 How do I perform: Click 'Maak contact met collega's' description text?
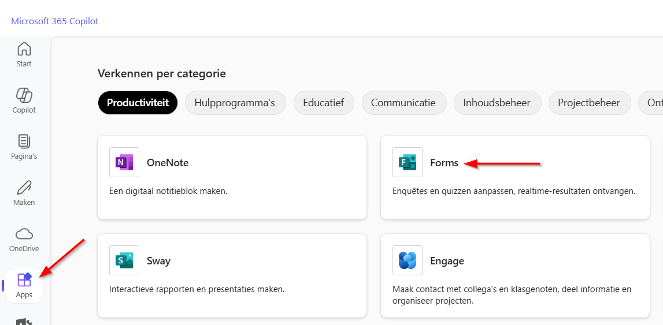(x=512, y=295)
